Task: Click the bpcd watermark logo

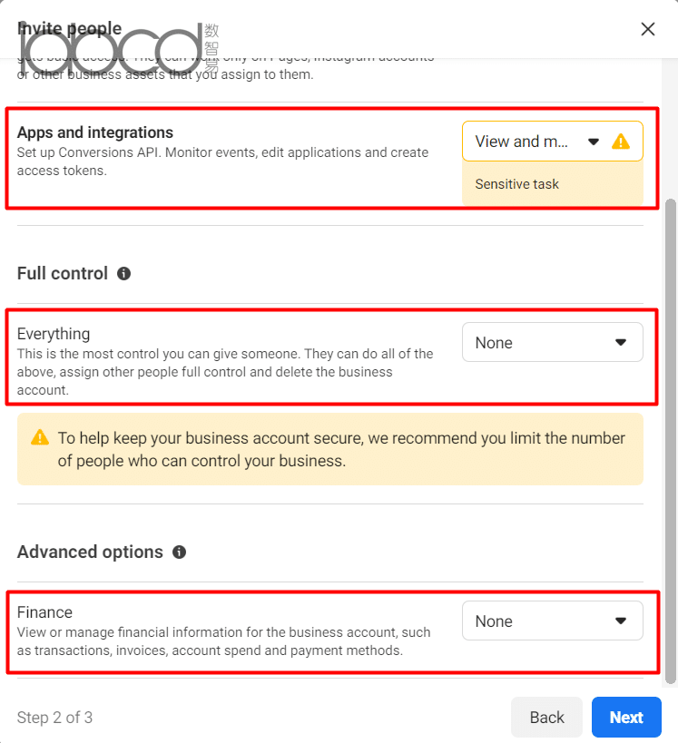Action: 118,49
